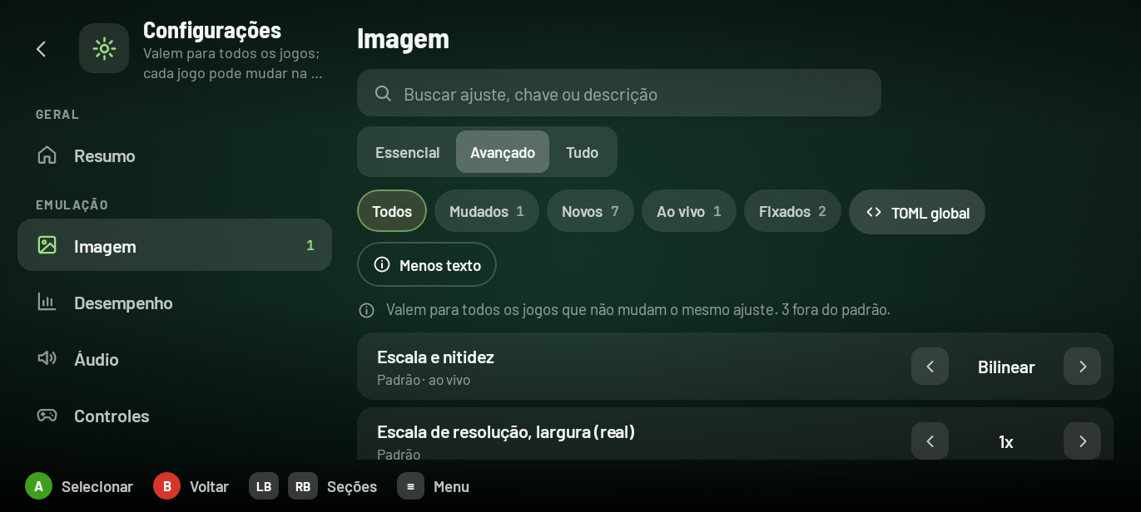1141x512 pixels.
Task: Step Escala e nitidez to next option
Action: tap(1082, 367)
